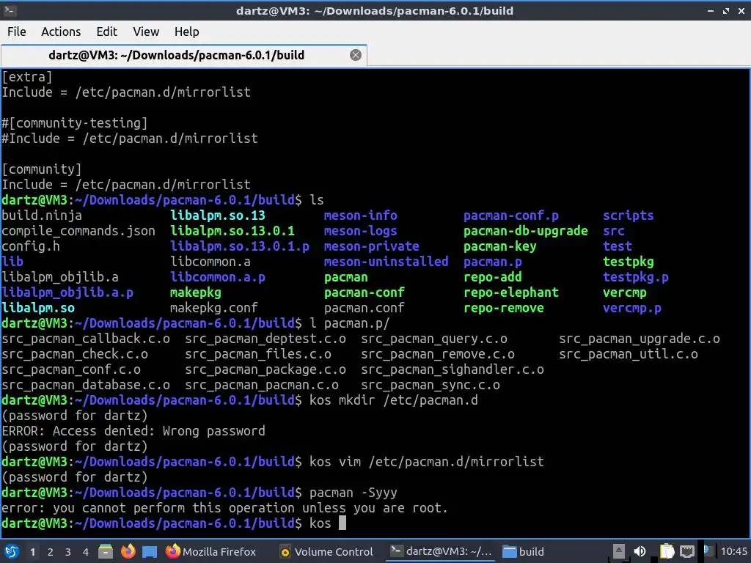Click src_pacman_database.c.o in the listing
This screenshot has height=563, width=751.
click(86, 385)
